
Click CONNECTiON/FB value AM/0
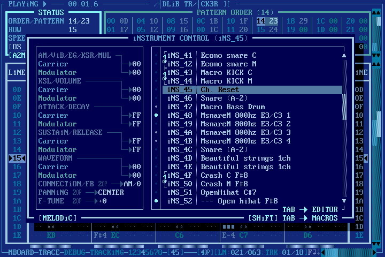pos(133,184)
